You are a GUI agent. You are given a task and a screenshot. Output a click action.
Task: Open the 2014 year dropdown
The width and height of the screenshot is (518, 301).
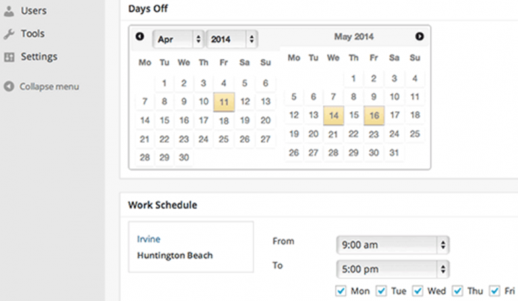point(232,39)
